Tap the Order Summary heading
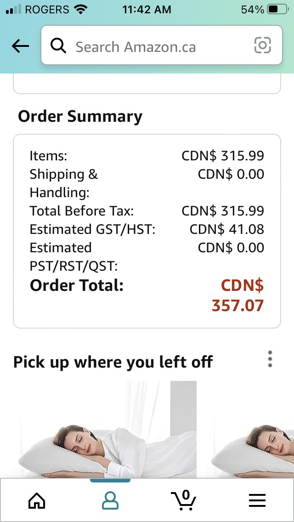This screenshot has height=522, width=294. [x=80, y=116]
